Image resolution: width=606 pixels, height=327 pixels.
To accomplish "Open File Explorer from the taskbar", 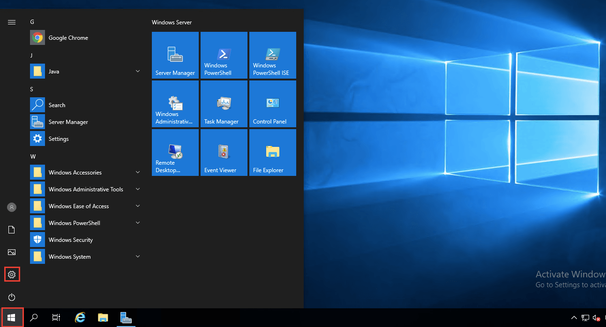I will coord(103,318).
